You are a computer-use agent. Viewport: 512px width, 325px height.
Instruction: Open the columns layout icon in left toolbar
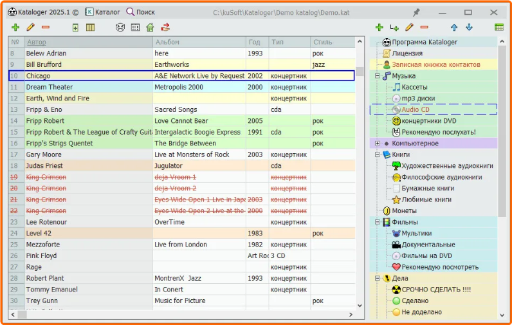click(x=91, y=28)
